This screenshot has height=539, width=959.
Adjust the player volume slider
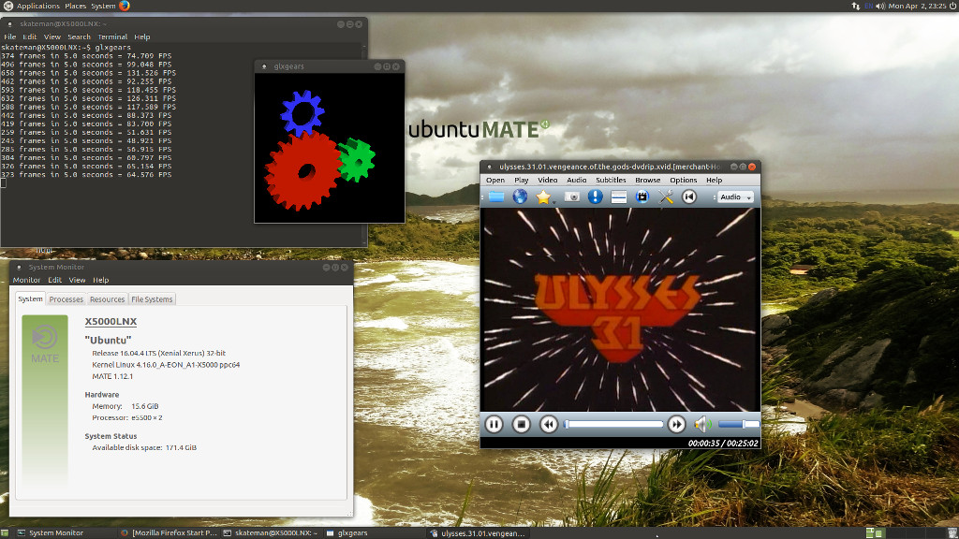pos(739,424)
